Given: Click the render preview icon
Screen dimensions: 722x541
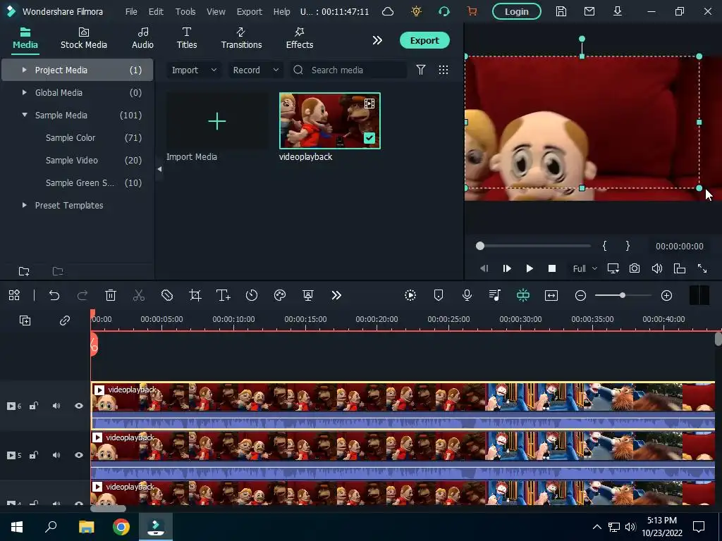Looking at the screenshot, I should (x=410, y=295).
